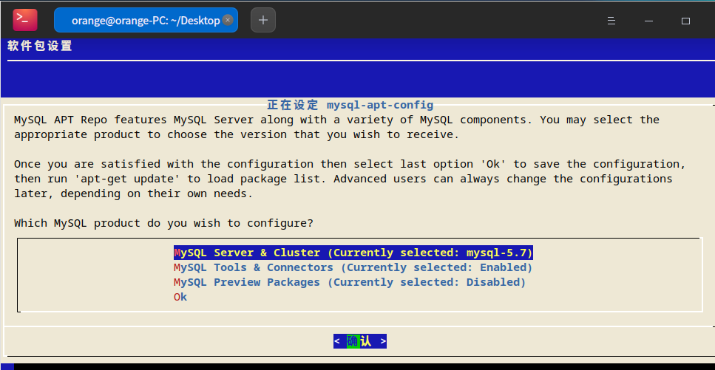Click the 正在设定 mysql-apt-config dialog heading
This screenshot has width=715, height=370.
point(350,105)
